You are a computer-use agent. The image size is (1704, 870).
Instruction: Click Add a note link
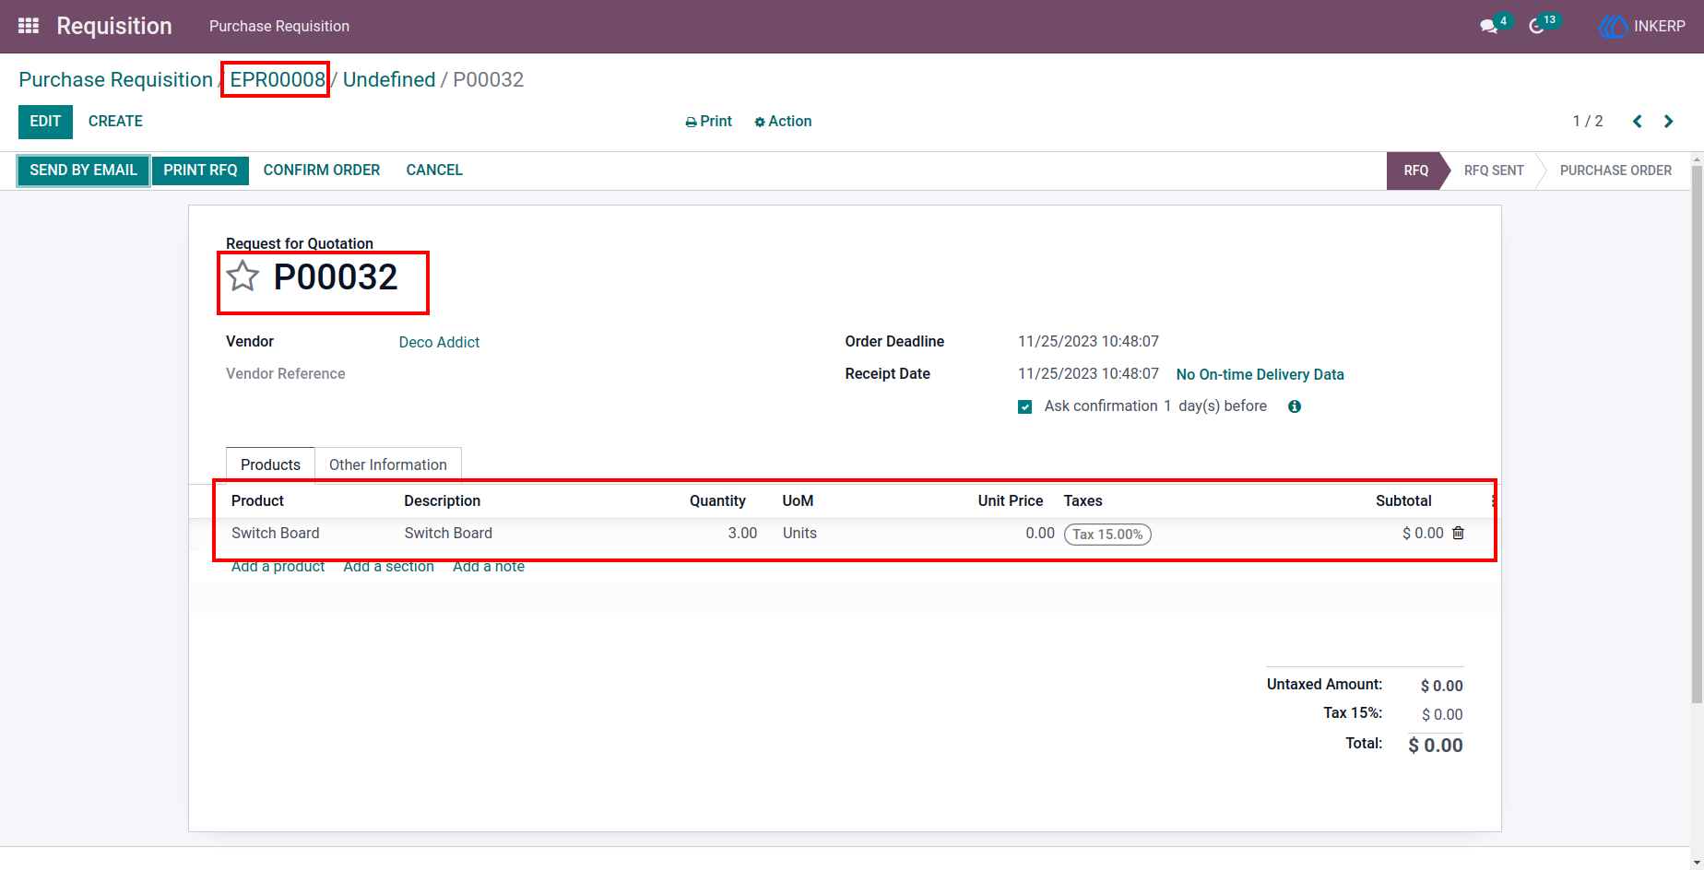coord(489,566)
